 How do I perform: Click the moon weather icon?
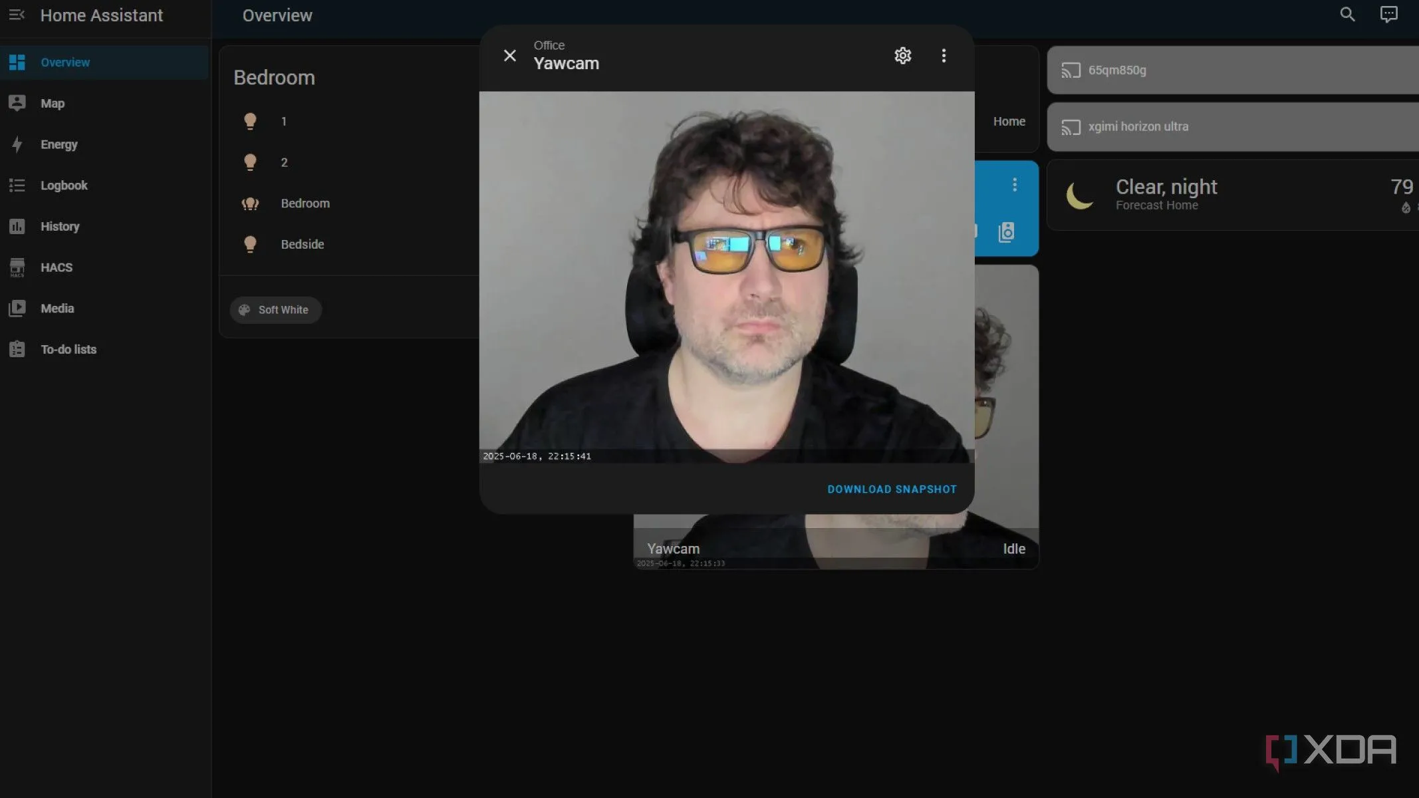point(1079,196)
